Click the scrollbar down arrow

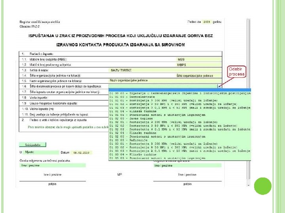point(249,185)
